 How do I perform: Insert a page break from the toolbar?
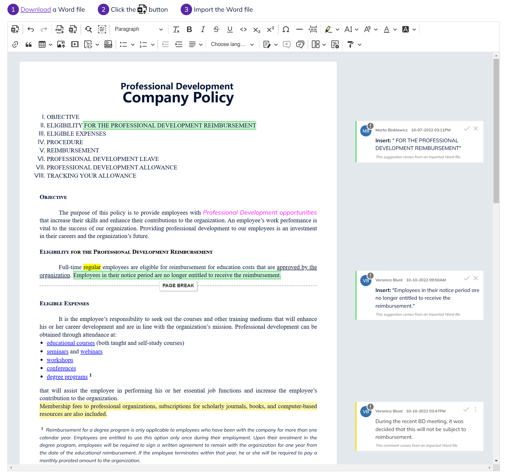tap(313, 29)
